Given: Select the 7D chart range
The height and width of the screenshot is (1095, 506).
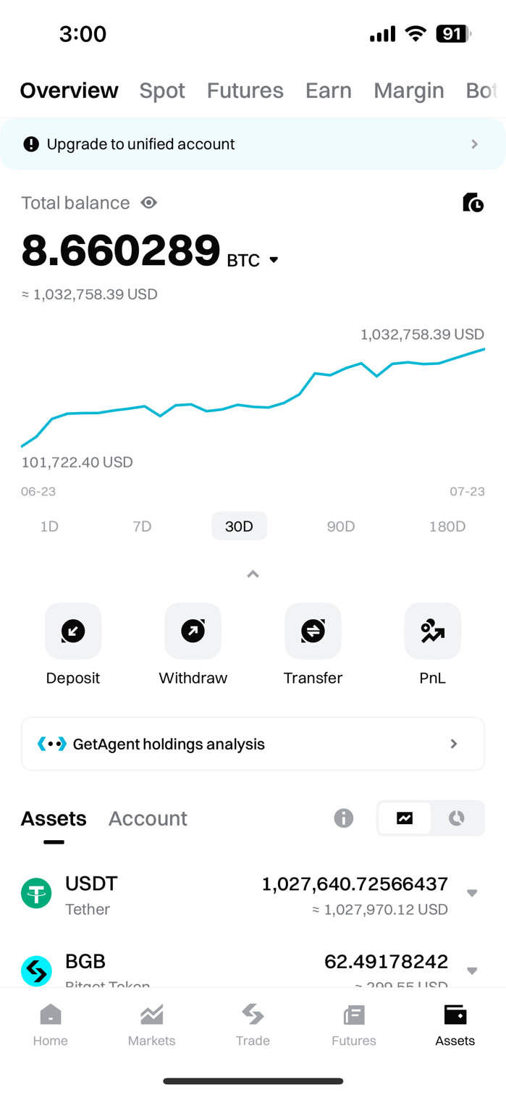Looking at the screenshot, I should coord(142,526).
